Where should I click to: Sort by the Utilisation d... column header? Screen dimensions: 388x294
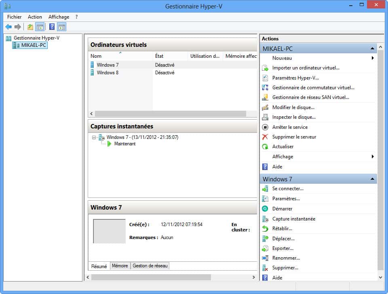[x=205, y=56]
